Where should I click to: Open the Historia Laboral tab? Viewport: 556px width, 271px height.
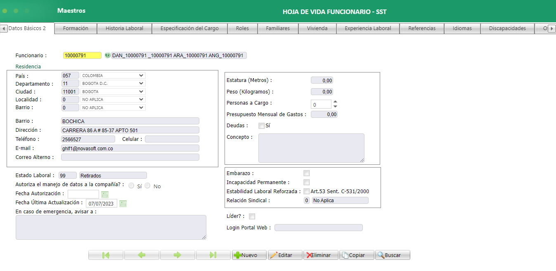tap(124, 28)
